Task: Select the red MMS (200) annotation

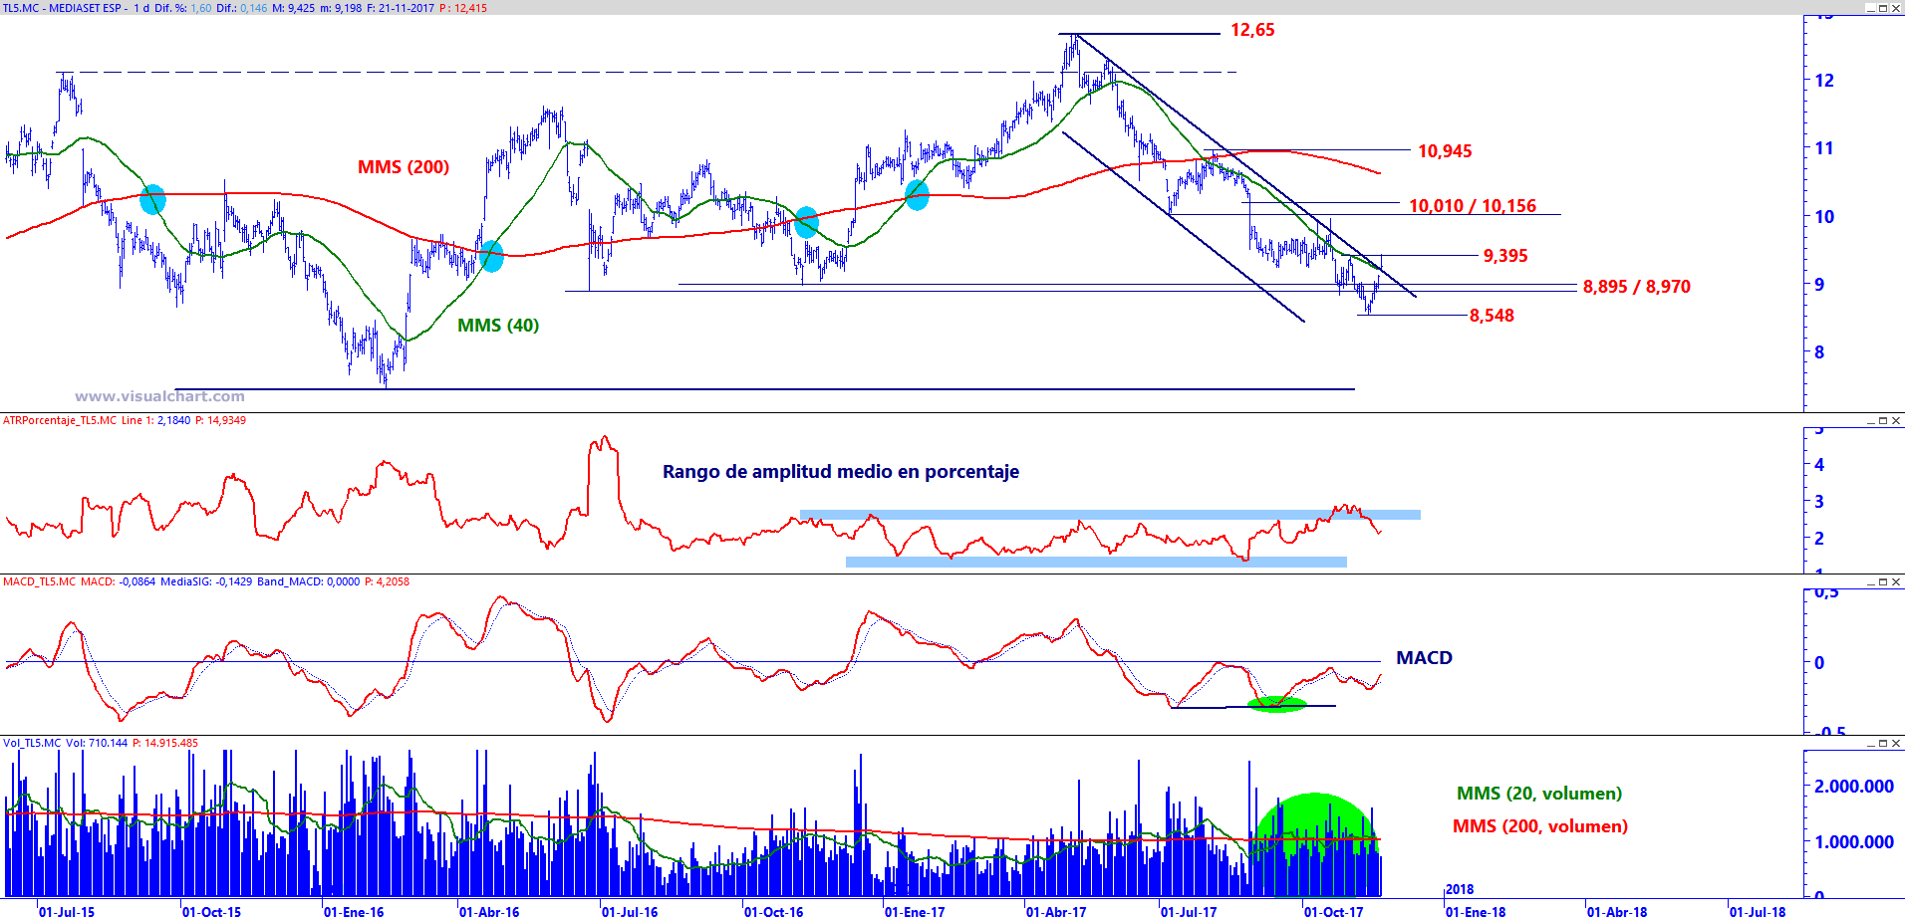Action: pos(404,167)
